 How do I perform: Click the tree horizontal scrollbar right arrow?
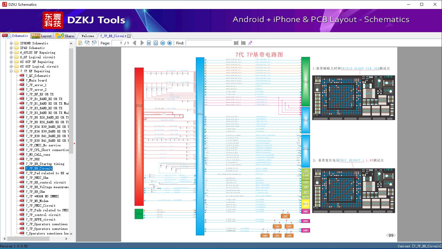66,239
